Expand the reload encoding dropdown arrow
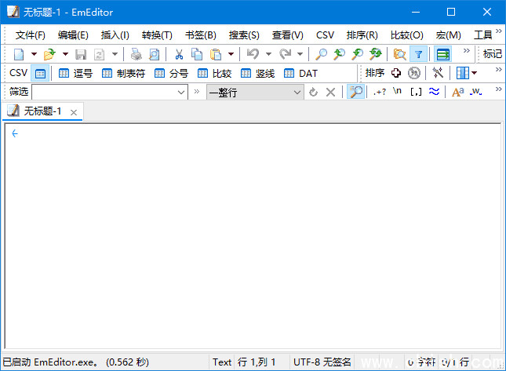506x371 pixels. (115, 54)
